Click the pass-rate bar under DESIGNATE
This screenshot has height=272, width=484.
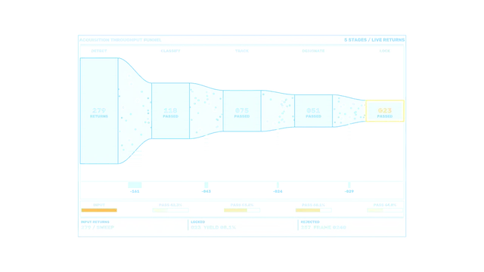pyautogui.click(x=313, y=210)
